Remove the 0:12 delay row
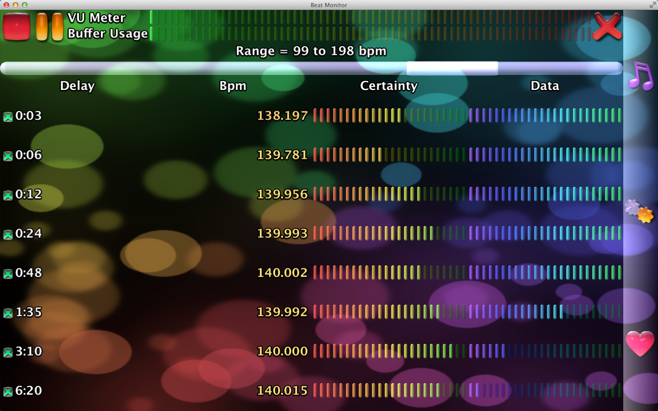The width and height of the screenshot is (658, 411). (x=8, y=195)
